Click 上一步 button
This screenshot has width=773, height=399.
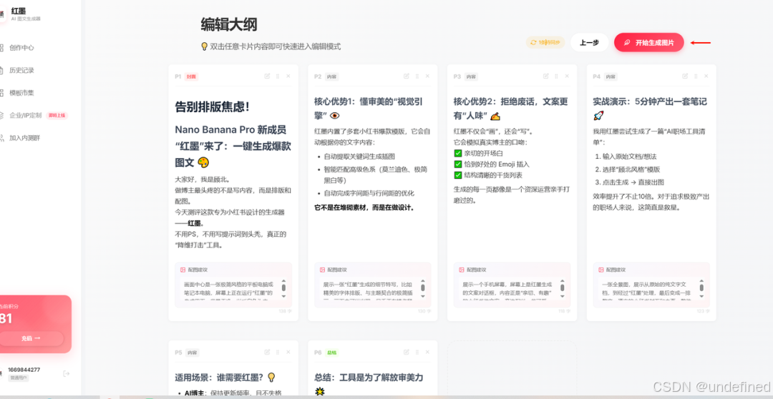coord(589,42)
